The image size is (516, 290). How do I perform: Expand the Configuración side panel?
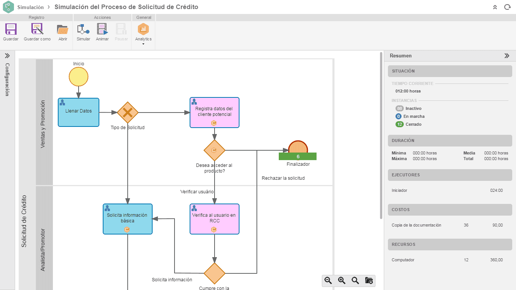tap(7, 56)
